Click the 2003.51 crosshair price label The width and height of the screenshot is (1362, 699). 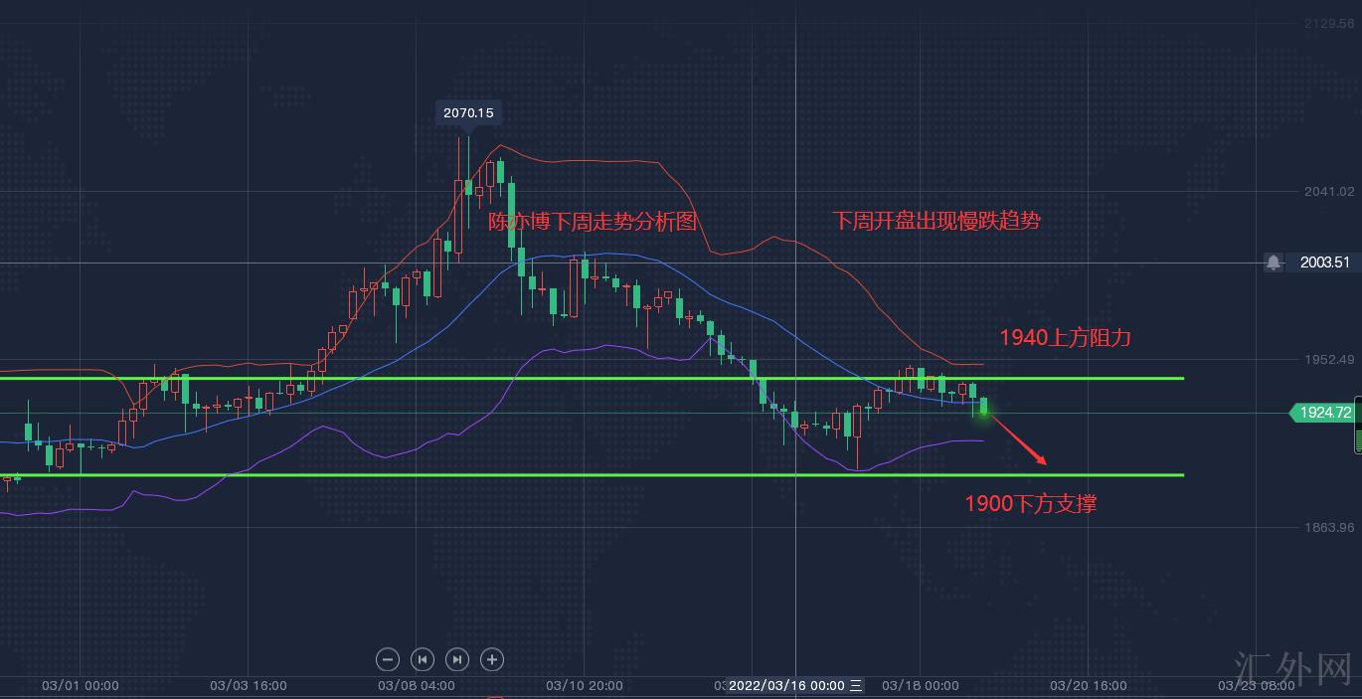click(x=1324, y=262)
